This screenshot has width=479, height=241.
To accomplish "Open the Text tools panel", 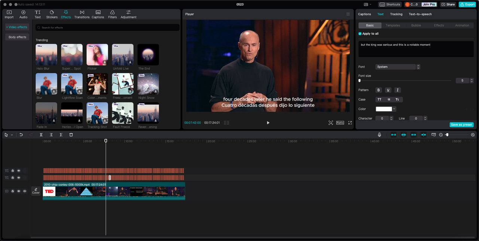I will point(38,14).
